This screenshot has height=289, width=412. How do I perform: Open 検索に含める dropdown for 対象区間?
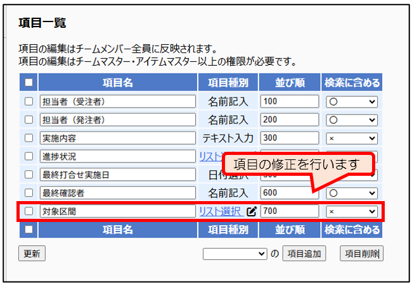(x=351, y=211)
